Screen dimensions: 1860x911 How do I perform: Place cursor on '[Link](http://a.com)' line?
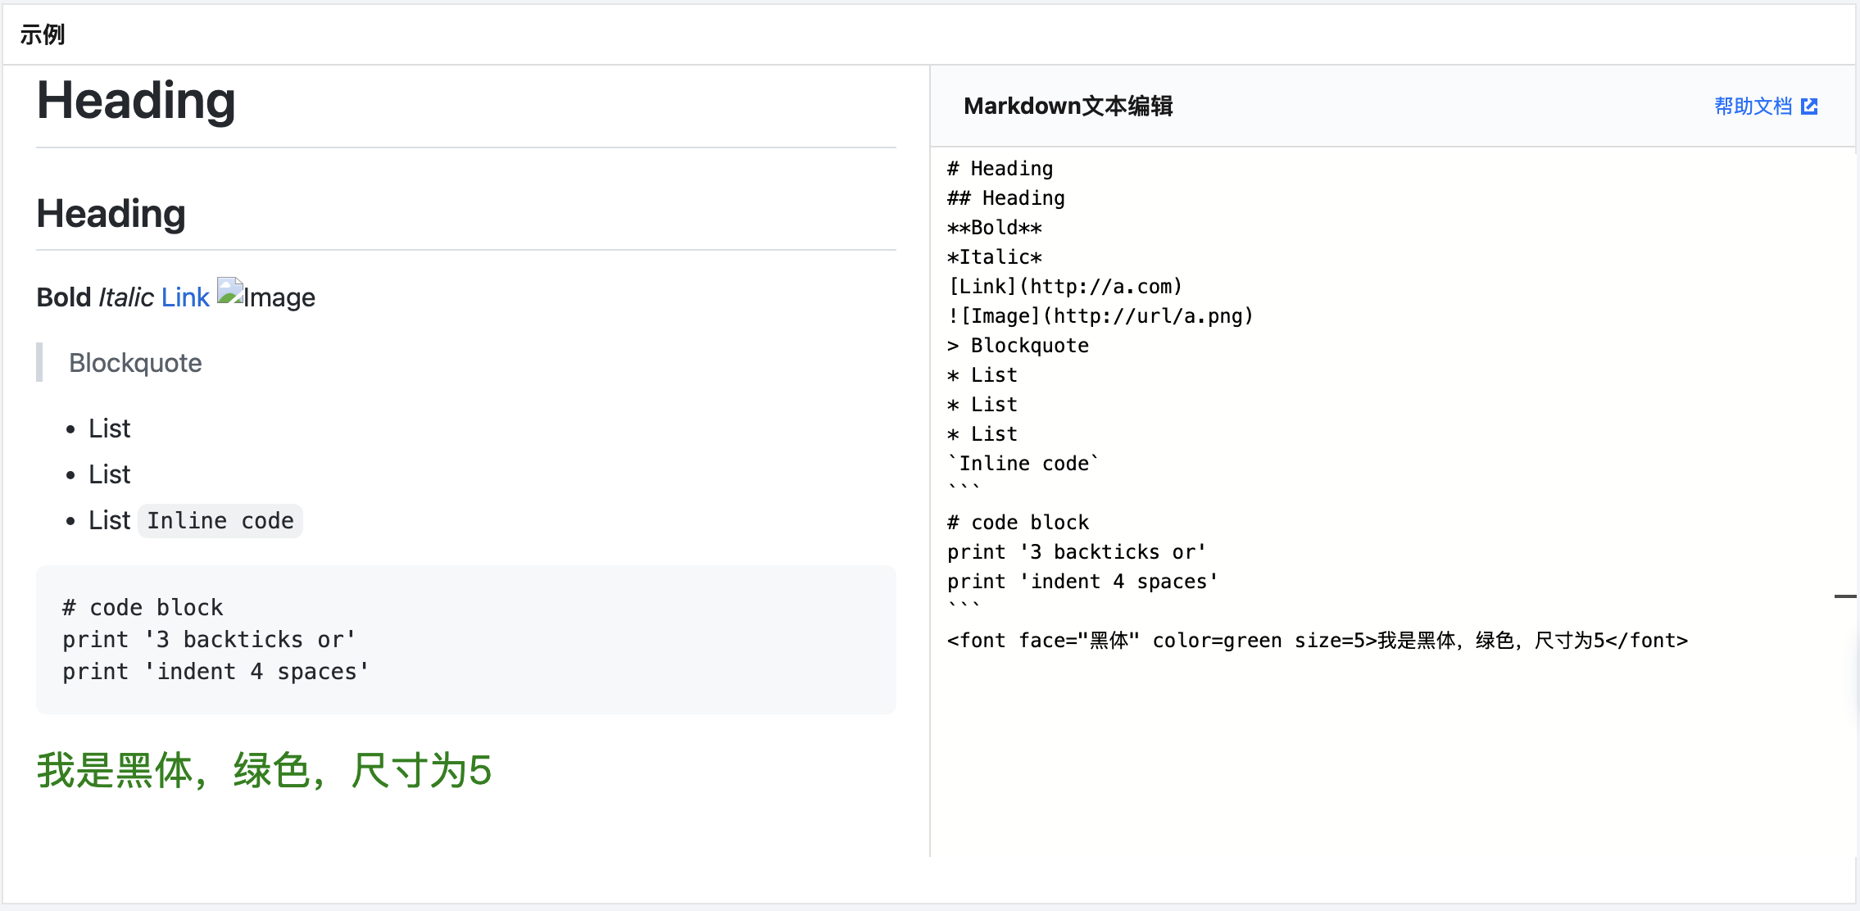point(1065,287)
